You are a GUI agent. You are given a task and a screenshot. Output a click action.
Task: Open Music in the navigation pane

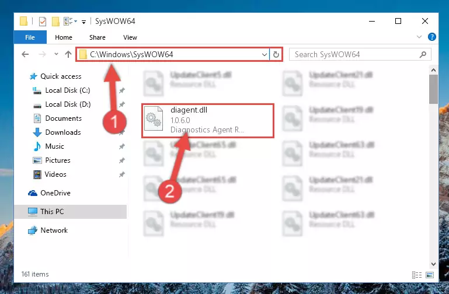coord(54,146)
